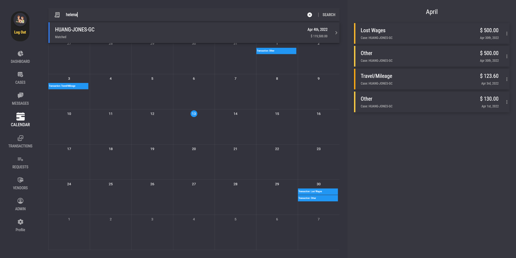Go to Cases via sidebar icon
Screen dimensions: 516x258
pyautogui.click(x=20, y=75)
